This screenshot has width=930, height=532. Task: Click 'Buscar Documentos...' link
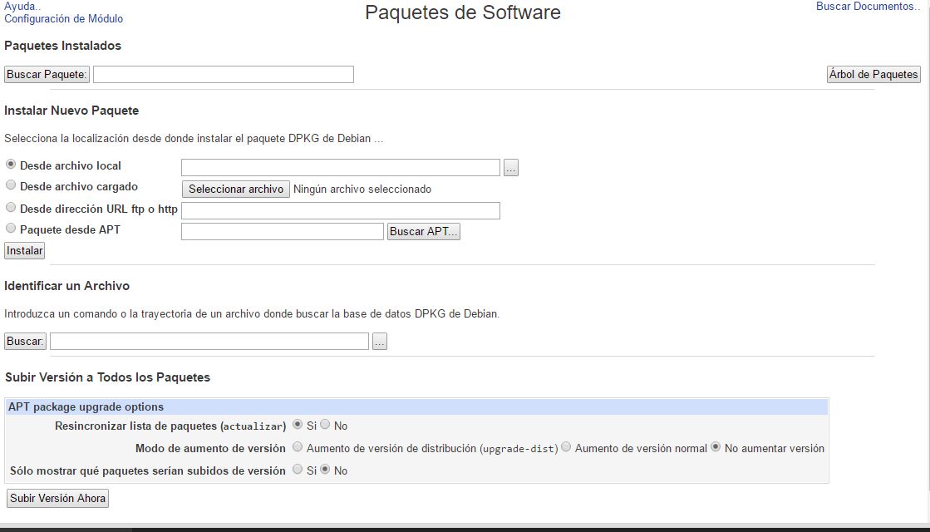click(868, 7)
